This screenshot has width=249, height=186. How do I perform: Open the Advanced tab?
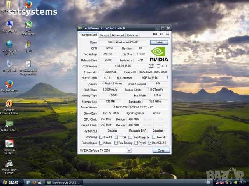coord(117,35)
